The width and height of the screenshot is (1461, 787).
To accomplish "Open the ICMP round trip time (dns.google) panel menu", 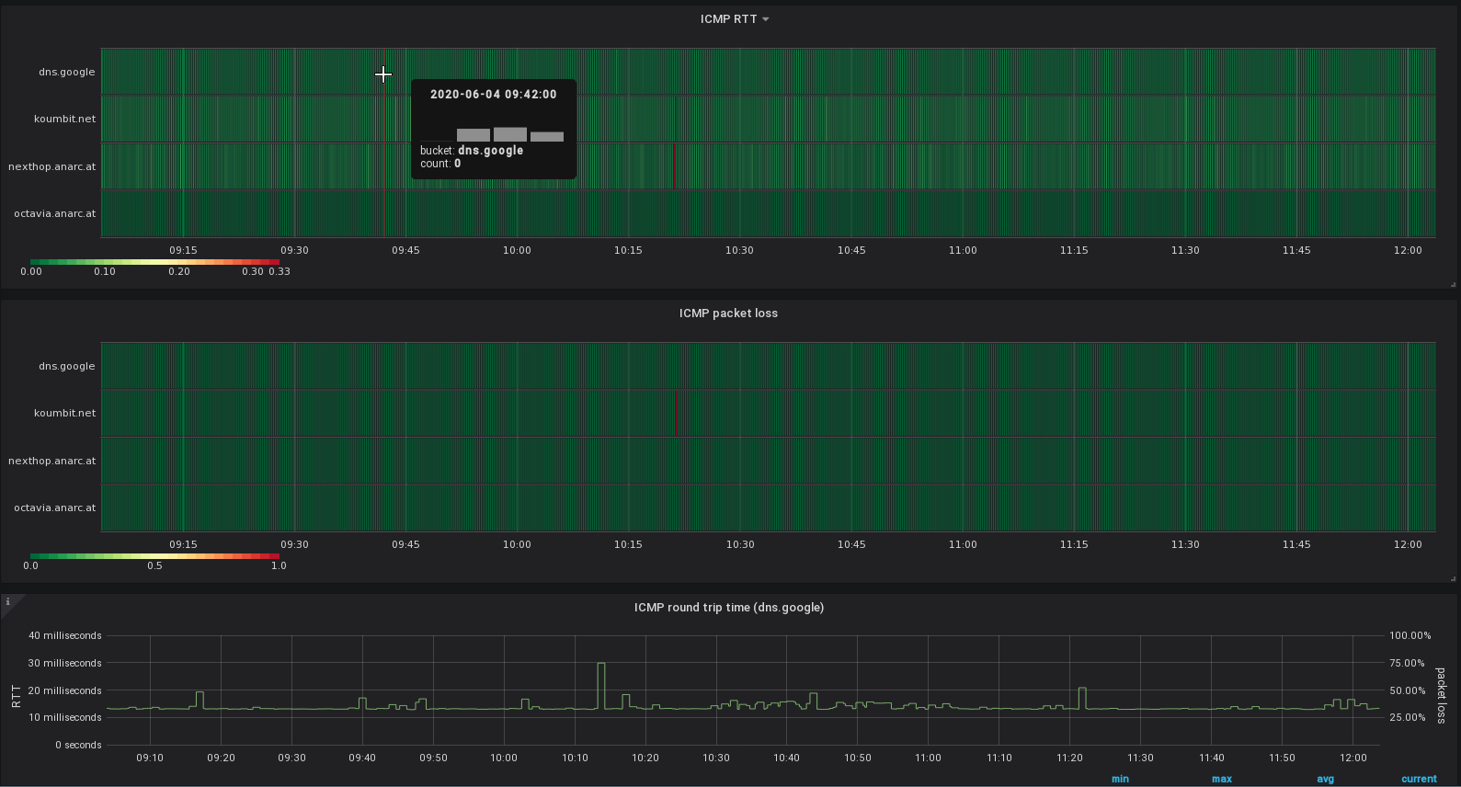I will (x=729, y=608).
